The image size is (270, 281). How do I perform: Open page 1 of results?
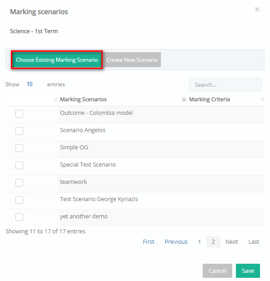pyautogui.click(x=199, y=242)
